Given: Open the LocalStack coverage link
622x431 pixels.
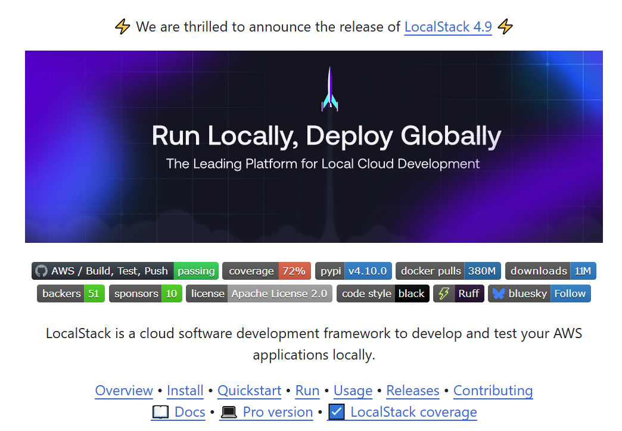Looking at the screenshot, I should (402, 412).
